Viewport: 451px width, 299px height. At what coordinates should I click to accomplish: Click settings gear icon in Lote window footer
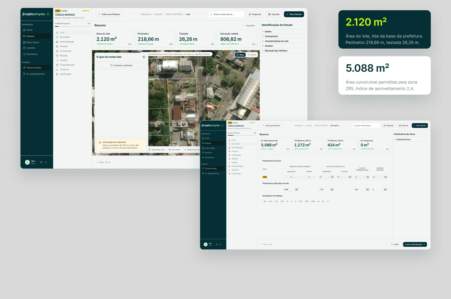point(41,162)
